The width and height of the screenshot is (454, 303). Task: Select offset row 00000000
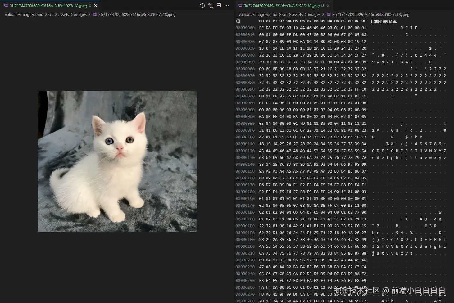click(245, 28)
